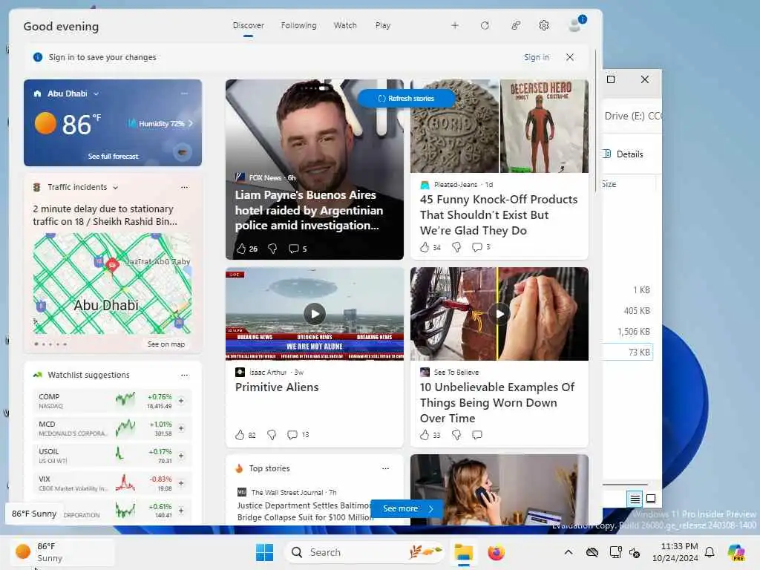Click See on map link
The width and height of the screenshot is (760, 570).
click(x=166, y=344)
